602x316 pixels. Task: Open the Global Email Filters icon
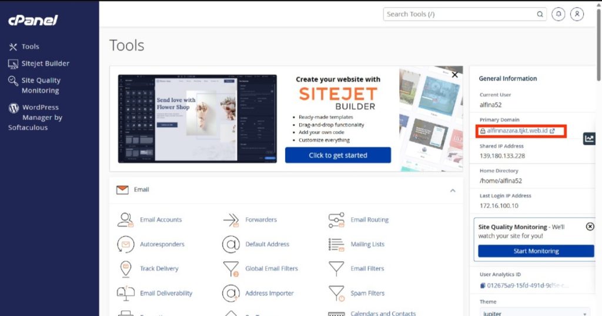tap(231, 269)
